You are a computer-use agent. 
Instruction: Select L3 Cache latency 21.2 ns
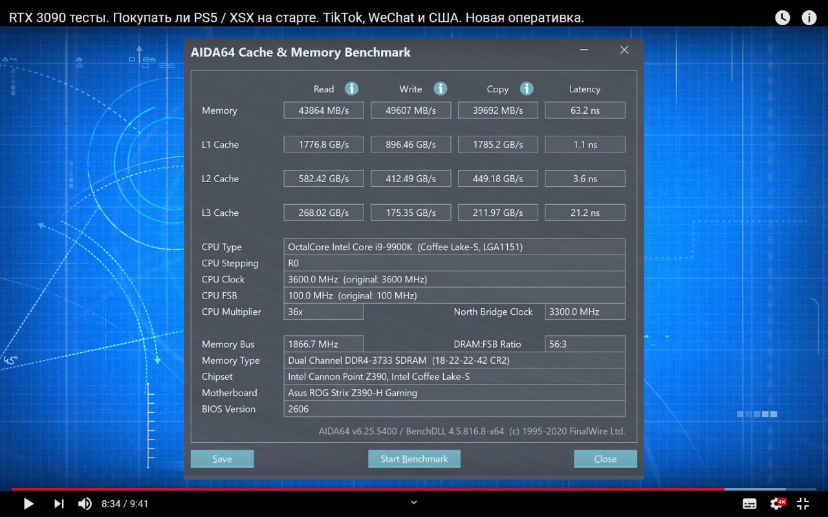coord(585,213)
